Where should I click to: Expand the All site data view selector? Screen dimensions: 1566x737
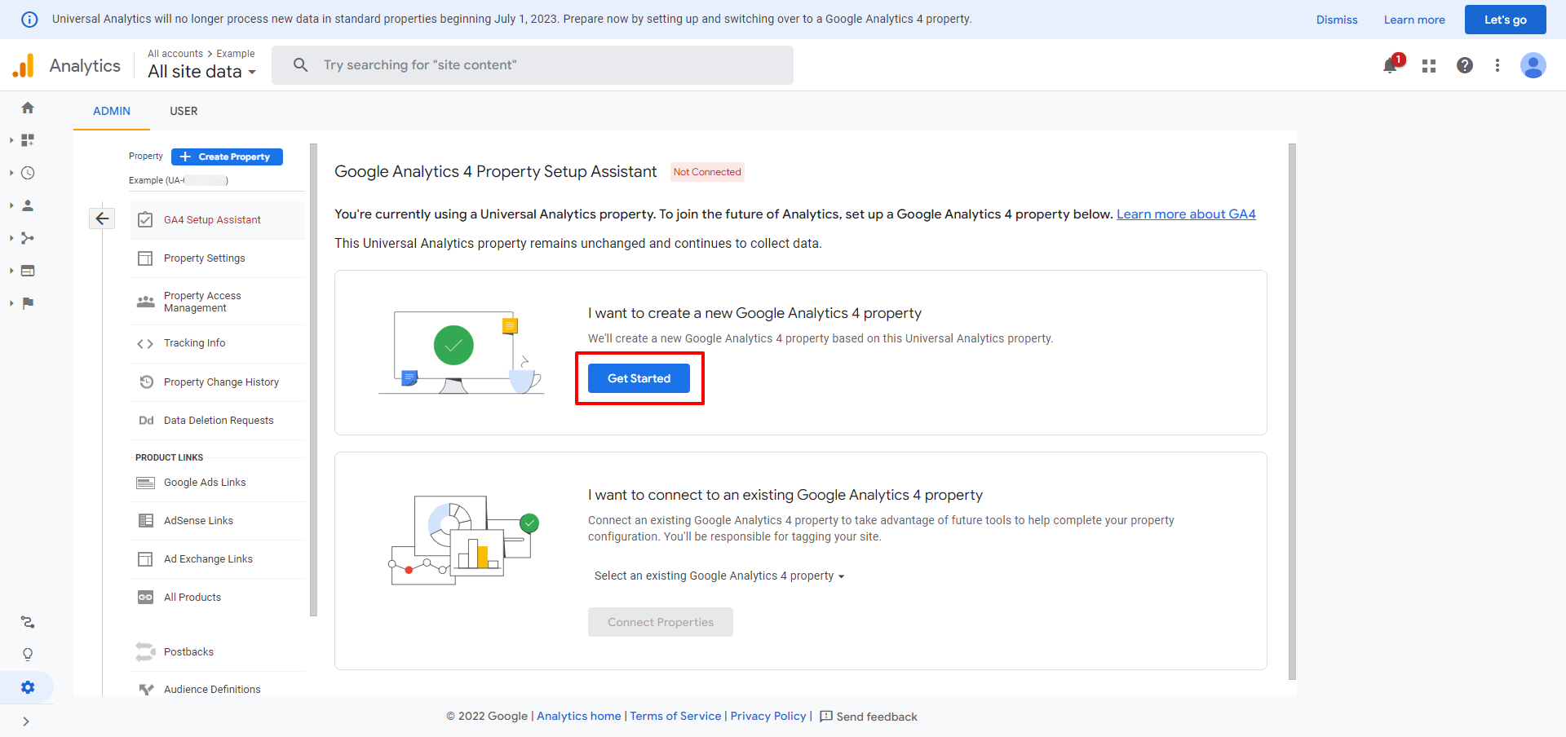201,72
